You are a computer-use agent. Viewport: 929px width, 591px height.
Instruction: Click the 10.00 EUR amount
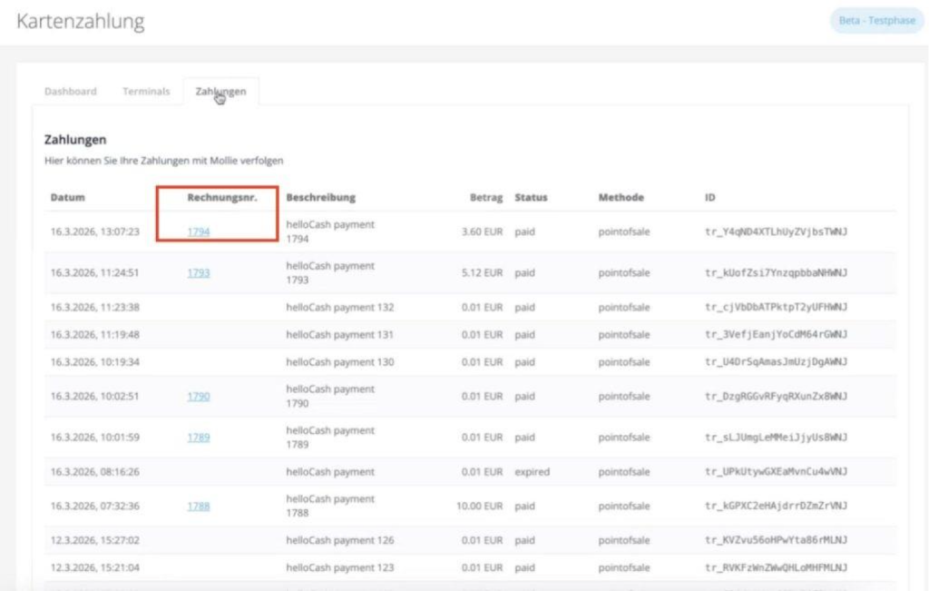coord(479,507)
